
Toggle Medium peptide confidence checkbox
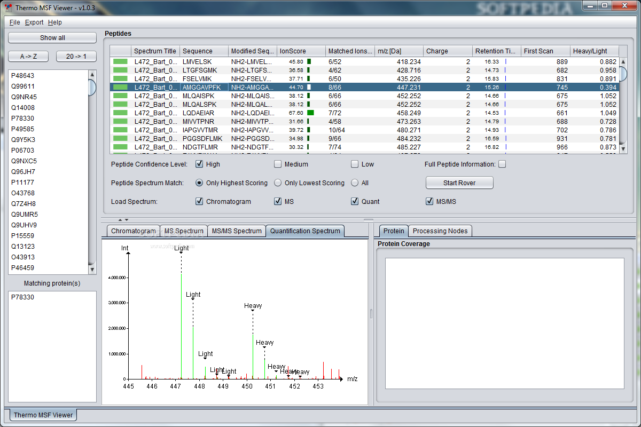click(x=278, y=164)
